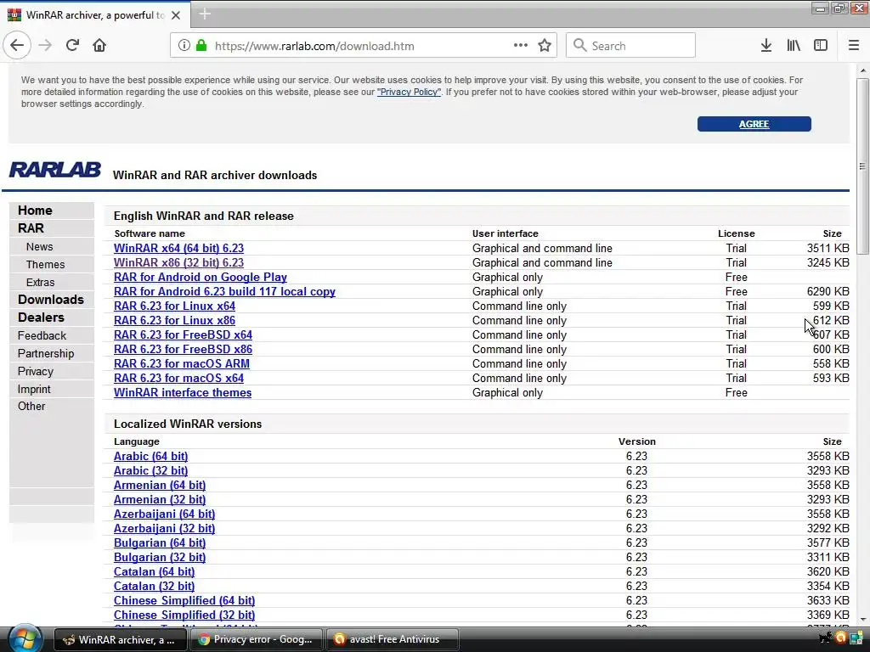Screen dimensions: 870x652
Task: Download RAR 6.23 for macOS ARM
Action: tap(182, 363)
